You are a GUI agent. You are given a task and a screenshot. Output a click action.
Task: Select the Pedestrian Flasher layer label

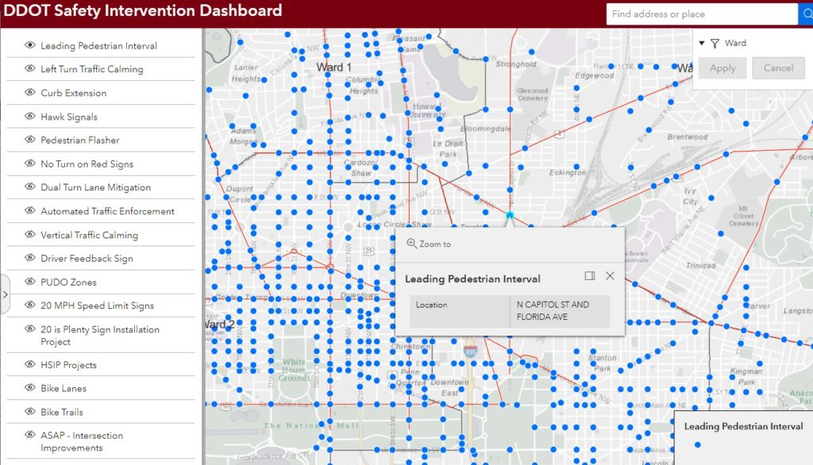click(80, 140)
